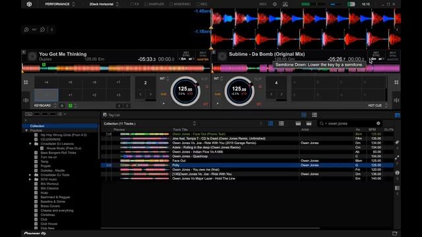Open deck 1 pad grid icon
422x237 pixels.
tap(26, 82)
